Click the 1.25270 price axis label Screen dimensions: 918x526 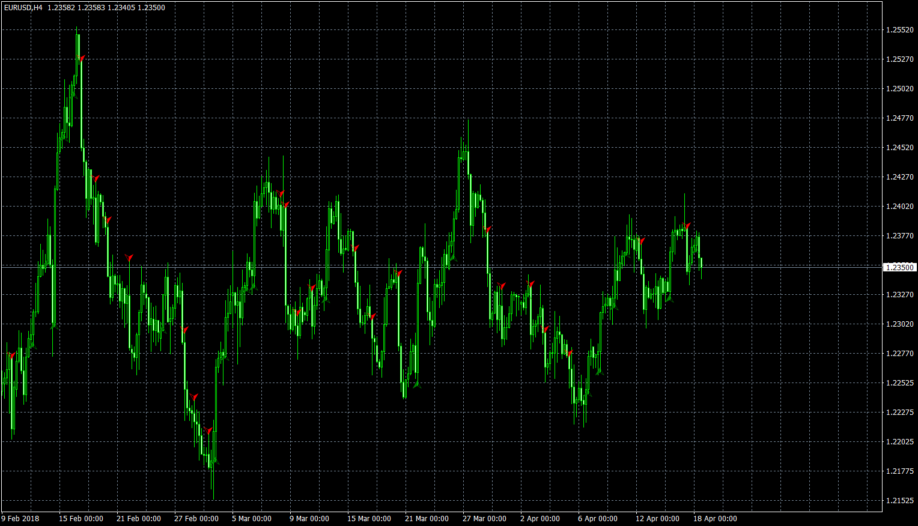(x=900, y=59)
